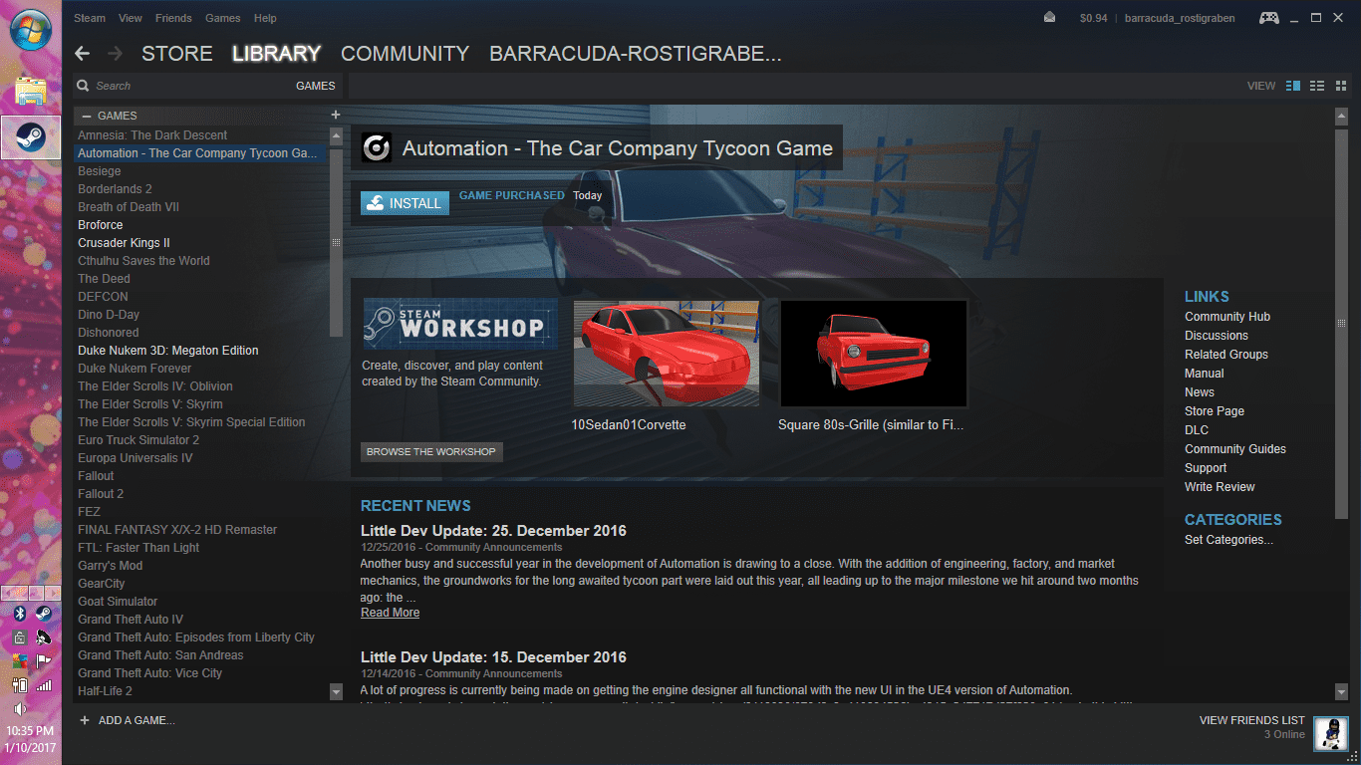Click the Steam icon in taskbar
The height and width of the screenshot is (765, 1361).
point(31,137)
